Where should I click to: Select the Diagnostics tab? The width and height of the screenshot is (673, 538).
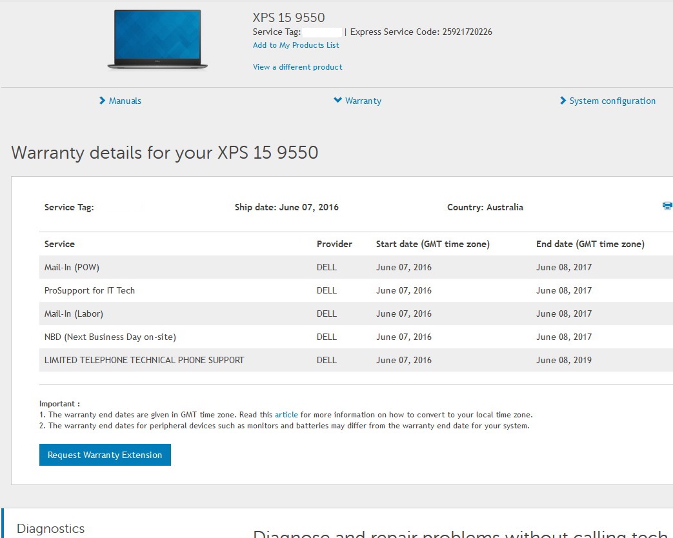coord(50,528)
